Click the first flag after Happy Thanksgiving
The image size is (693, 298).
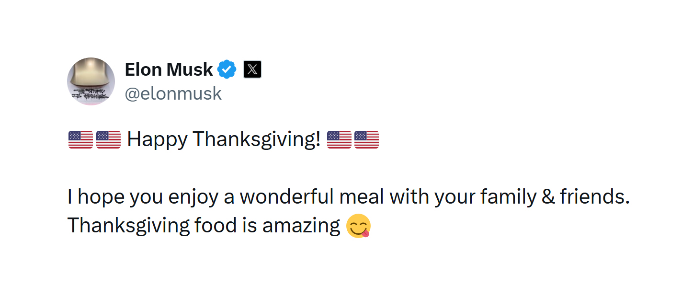[x=339, y=139]
